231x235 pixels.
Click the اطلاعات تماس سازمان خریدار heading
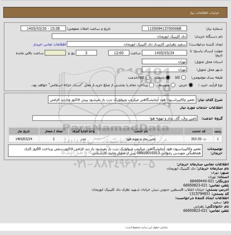point(203,164)
